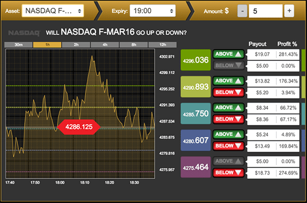The width and height of the screenshot is (307, 203).
Task: Choose BELOW for the 4285.750 level
Action: point(228,119)
